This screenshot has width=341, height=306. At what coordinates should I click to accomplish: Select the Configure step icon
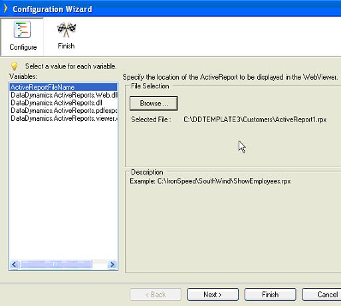point(22,29)
